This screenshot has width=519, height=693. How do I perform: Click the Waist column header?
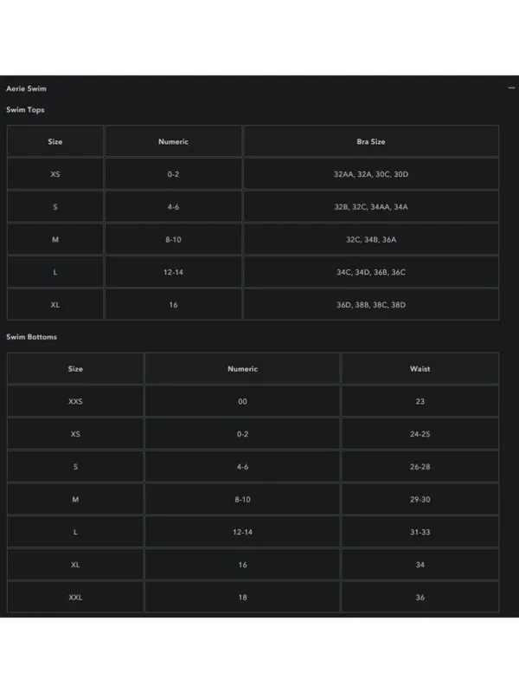point(420,369)
